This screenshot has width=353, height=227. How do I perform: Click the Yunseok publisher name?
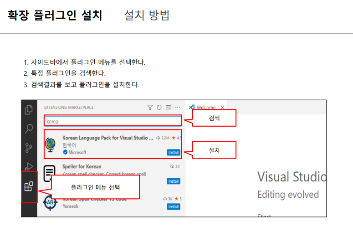pyautogui.click(x=71, y=206)
